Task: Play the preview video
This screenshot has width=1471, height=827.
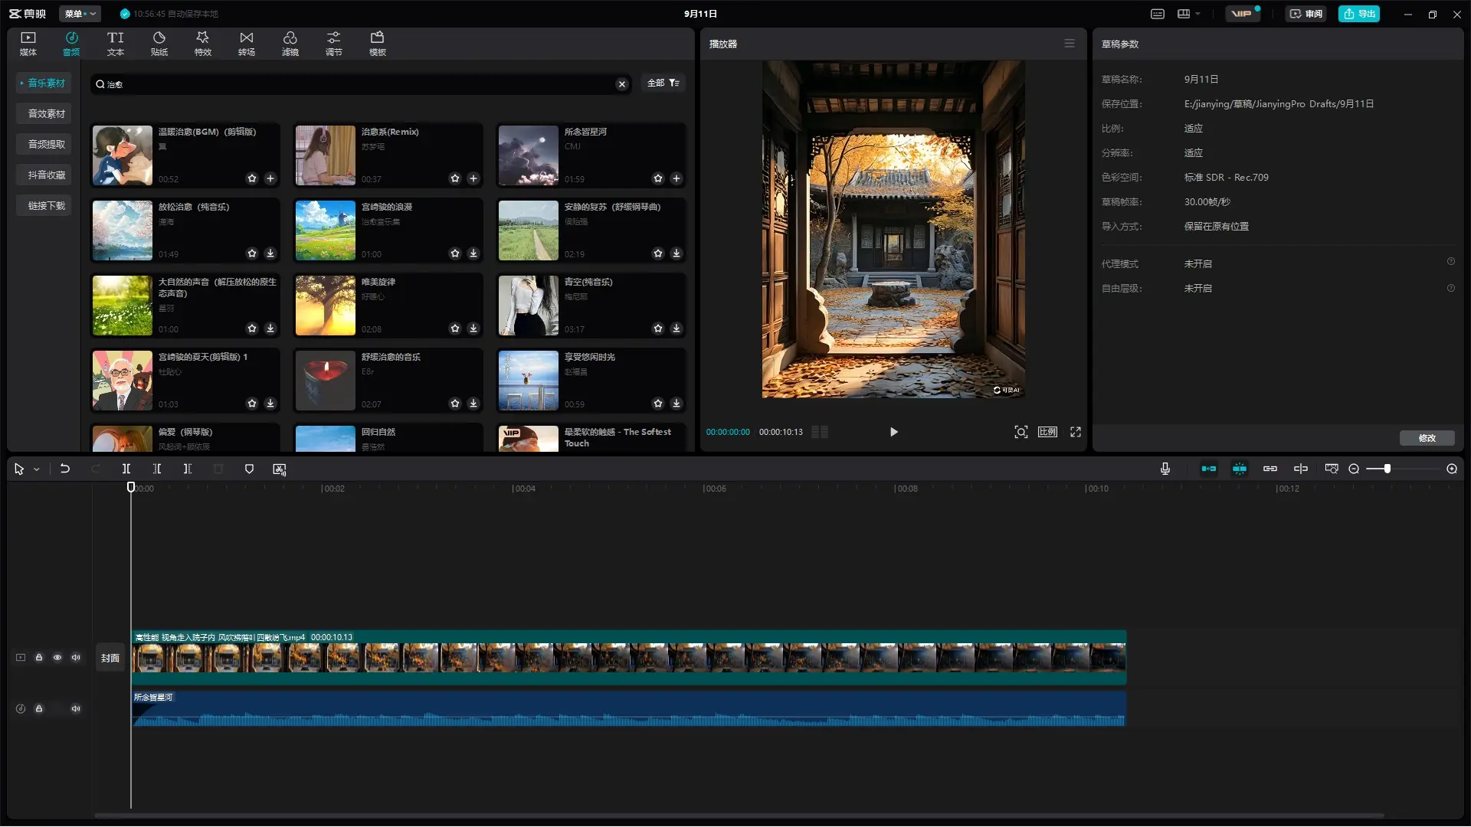Action: pos(893,432)
